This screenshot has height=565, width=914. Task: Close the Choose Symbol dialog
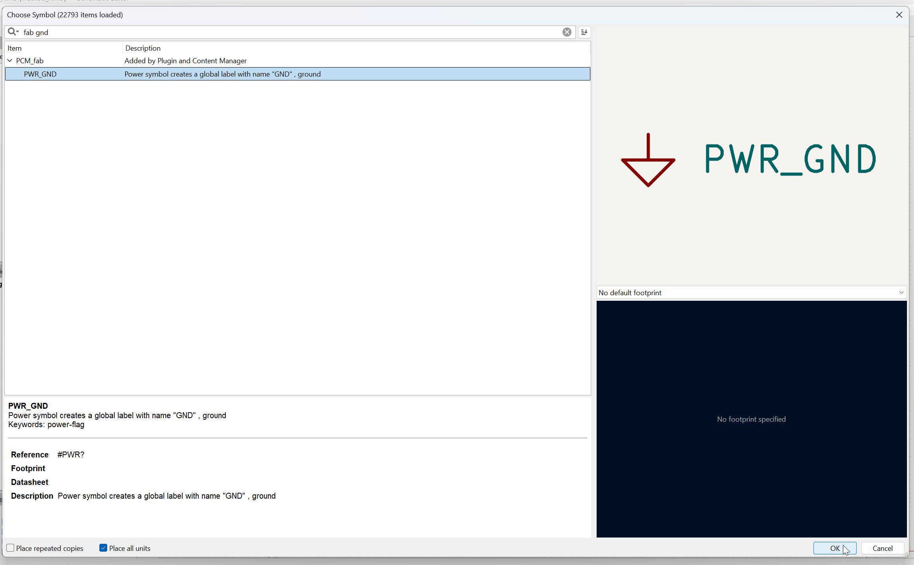899,15
